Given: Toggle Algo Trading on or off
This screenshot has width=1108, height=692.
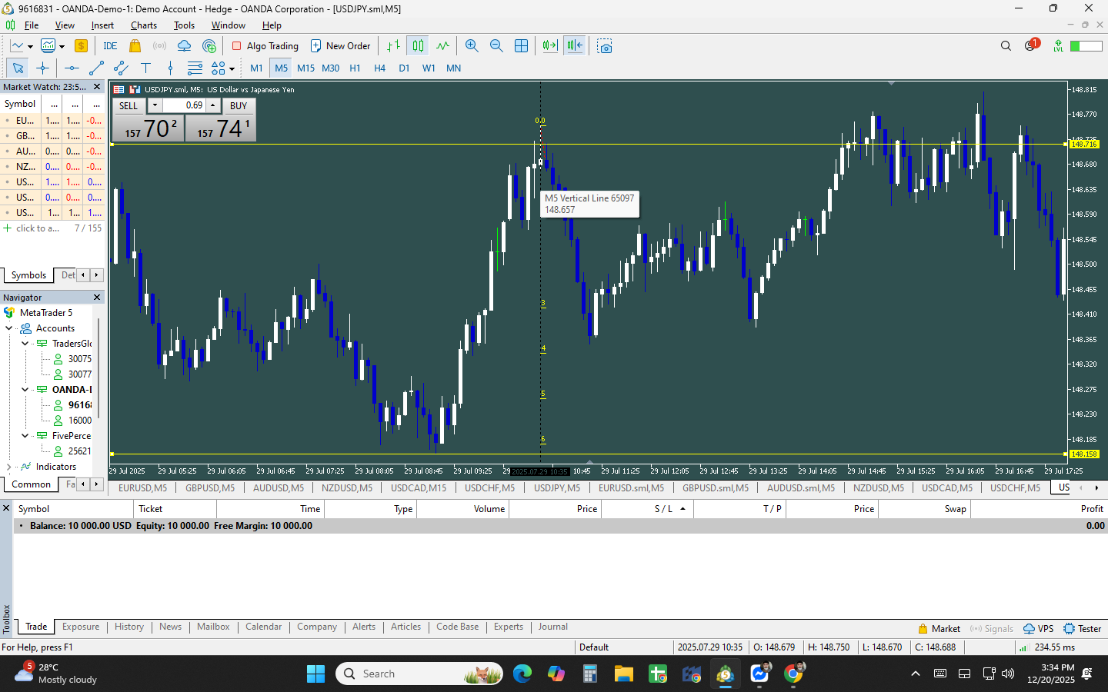Looking at the screenshot, I should (265, 46).
